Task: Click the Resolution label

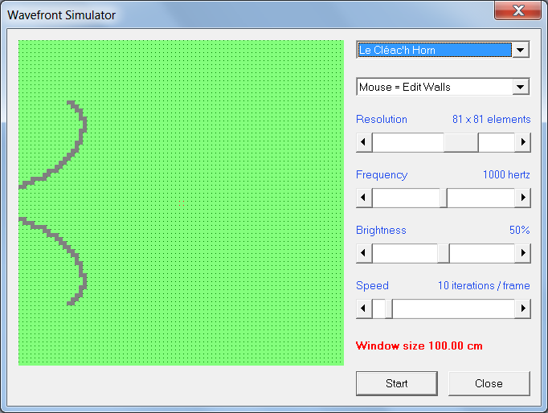Action: (382, 119)
